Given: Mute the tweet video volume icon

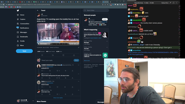Looking at the screenshot, I should (x=75, y=44).
